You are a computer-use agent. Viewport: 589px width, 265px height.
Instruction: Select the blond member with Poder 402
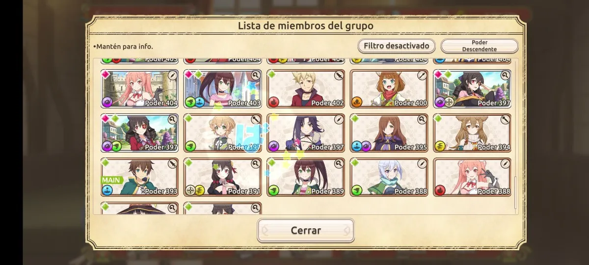(306, 89)
